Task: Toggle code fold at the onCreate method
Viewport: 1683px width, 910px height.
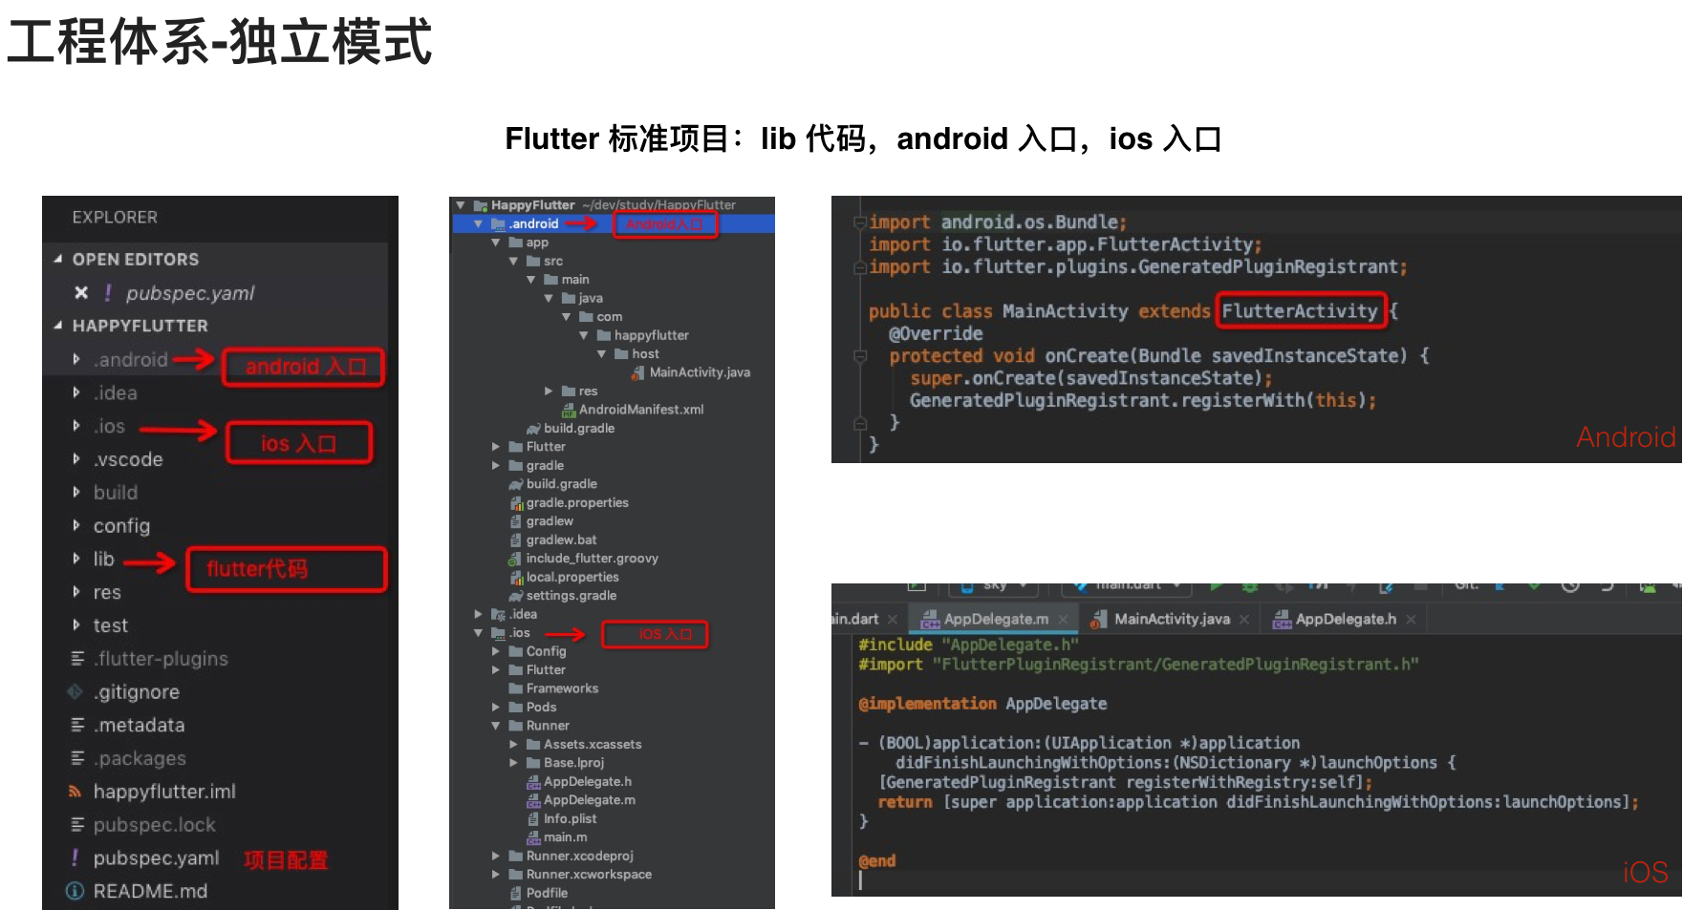Action: pos(860,356)
